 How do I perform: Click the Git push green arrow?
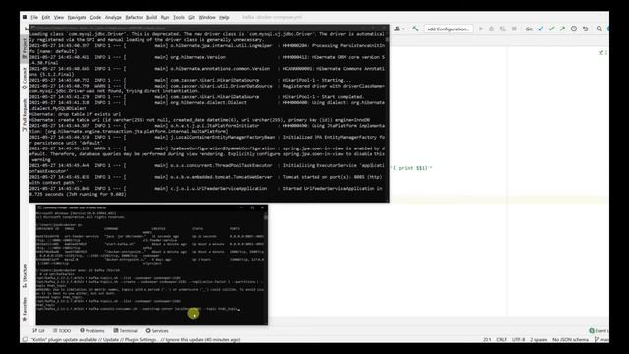(563, 29)
